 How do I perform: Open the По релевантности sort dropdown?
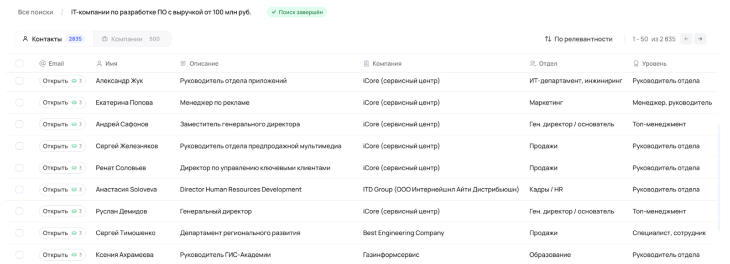pos(579,39)
